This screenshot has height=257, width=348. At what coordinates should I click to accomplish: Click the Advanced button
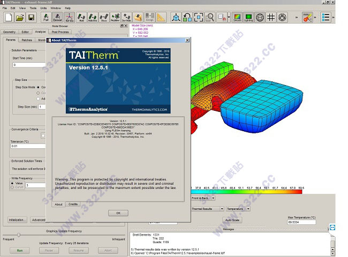coord(38,220)
